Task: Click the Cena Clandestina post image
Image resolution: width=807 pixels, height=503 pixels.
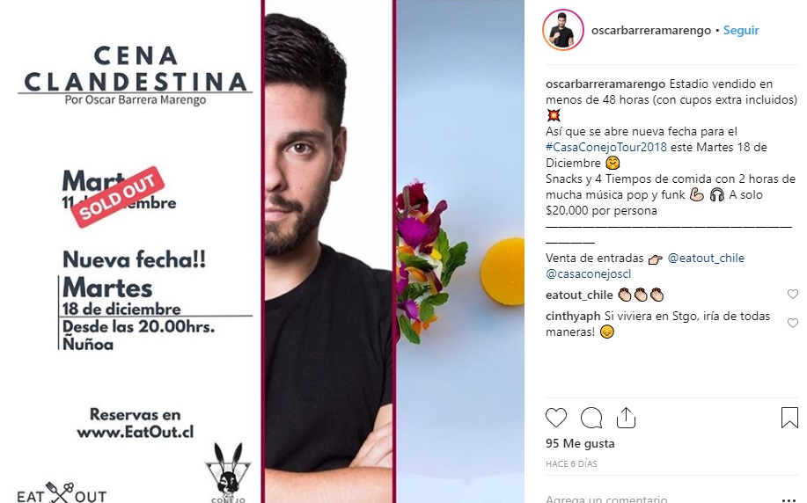Action: (262, 251)
